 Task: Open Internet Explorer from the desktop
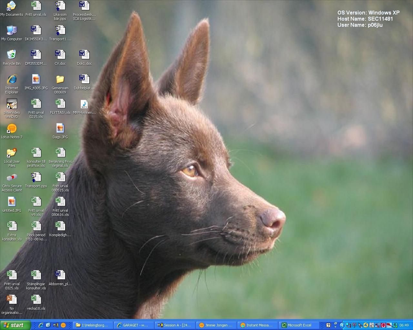[x=12, y=79]
